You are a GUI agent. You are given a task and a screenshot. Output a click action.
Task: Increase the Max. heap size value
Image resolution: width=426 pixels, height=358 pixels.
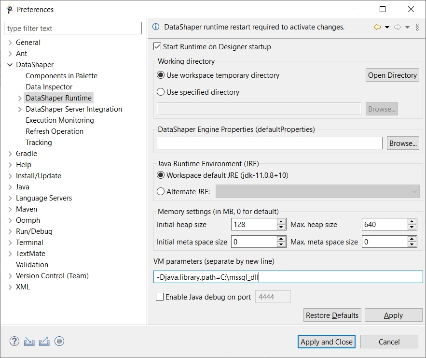(412, 222)
